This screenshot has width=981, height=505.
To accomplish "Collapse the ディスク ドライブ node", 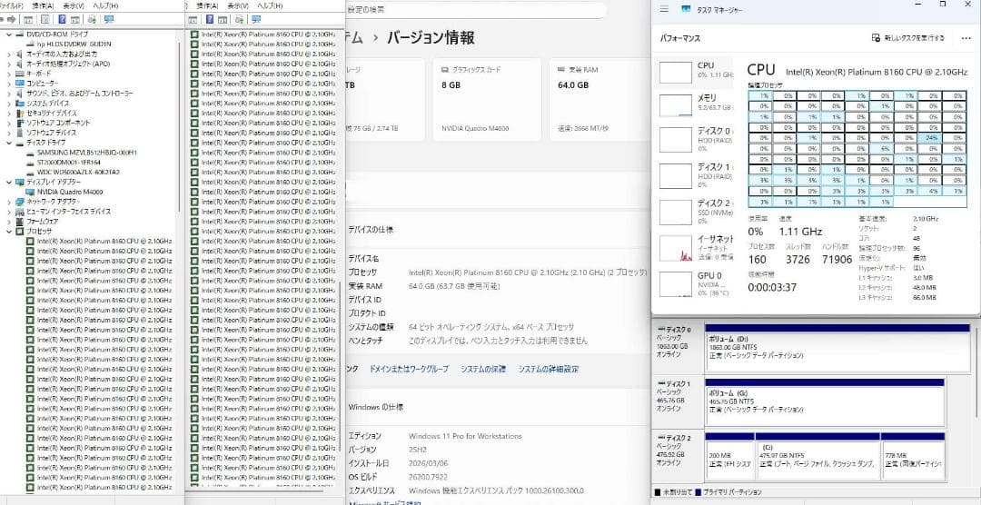I will click(x=9, y=143).
